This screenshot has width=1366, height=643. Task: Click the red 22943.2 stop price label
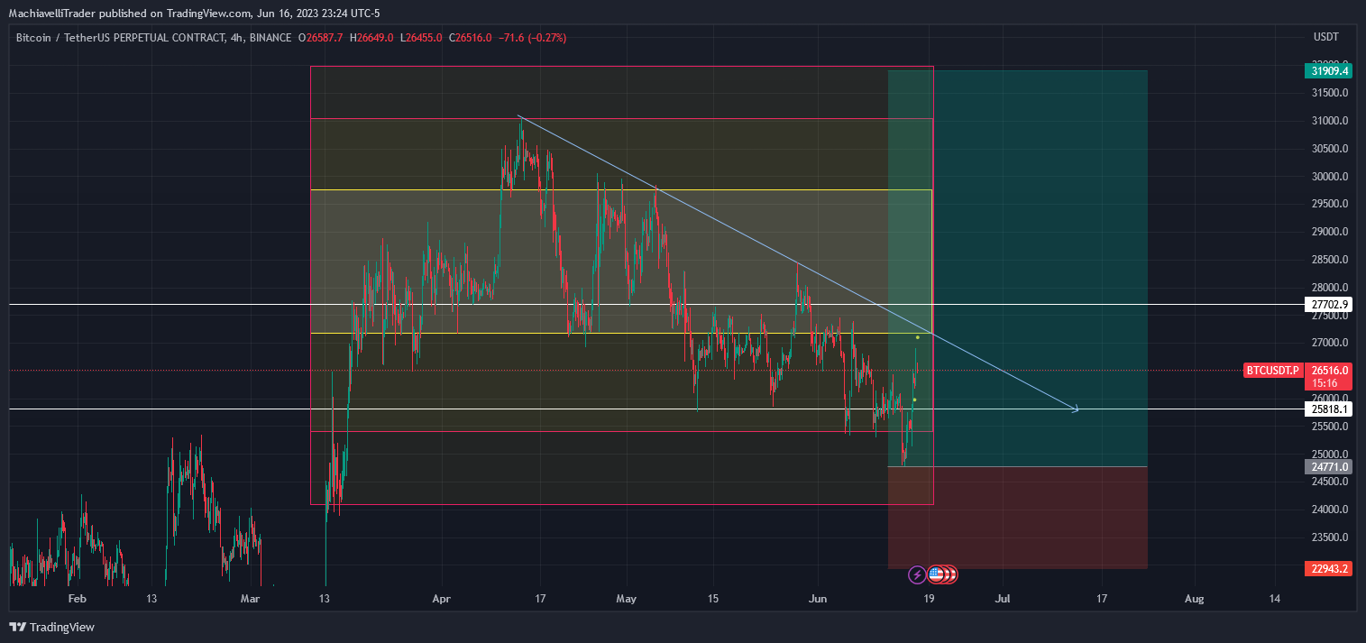coord(1328,569)
